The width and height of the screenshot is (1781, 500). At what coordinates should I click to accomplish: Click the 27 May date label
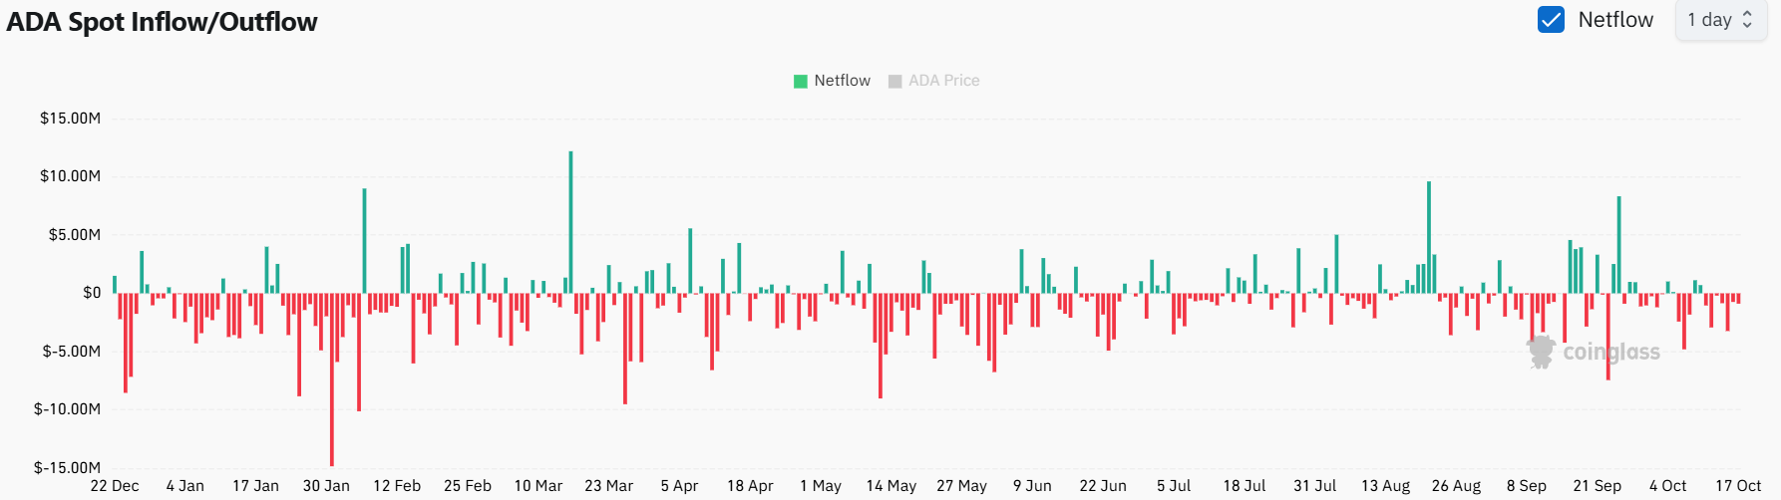961,486
